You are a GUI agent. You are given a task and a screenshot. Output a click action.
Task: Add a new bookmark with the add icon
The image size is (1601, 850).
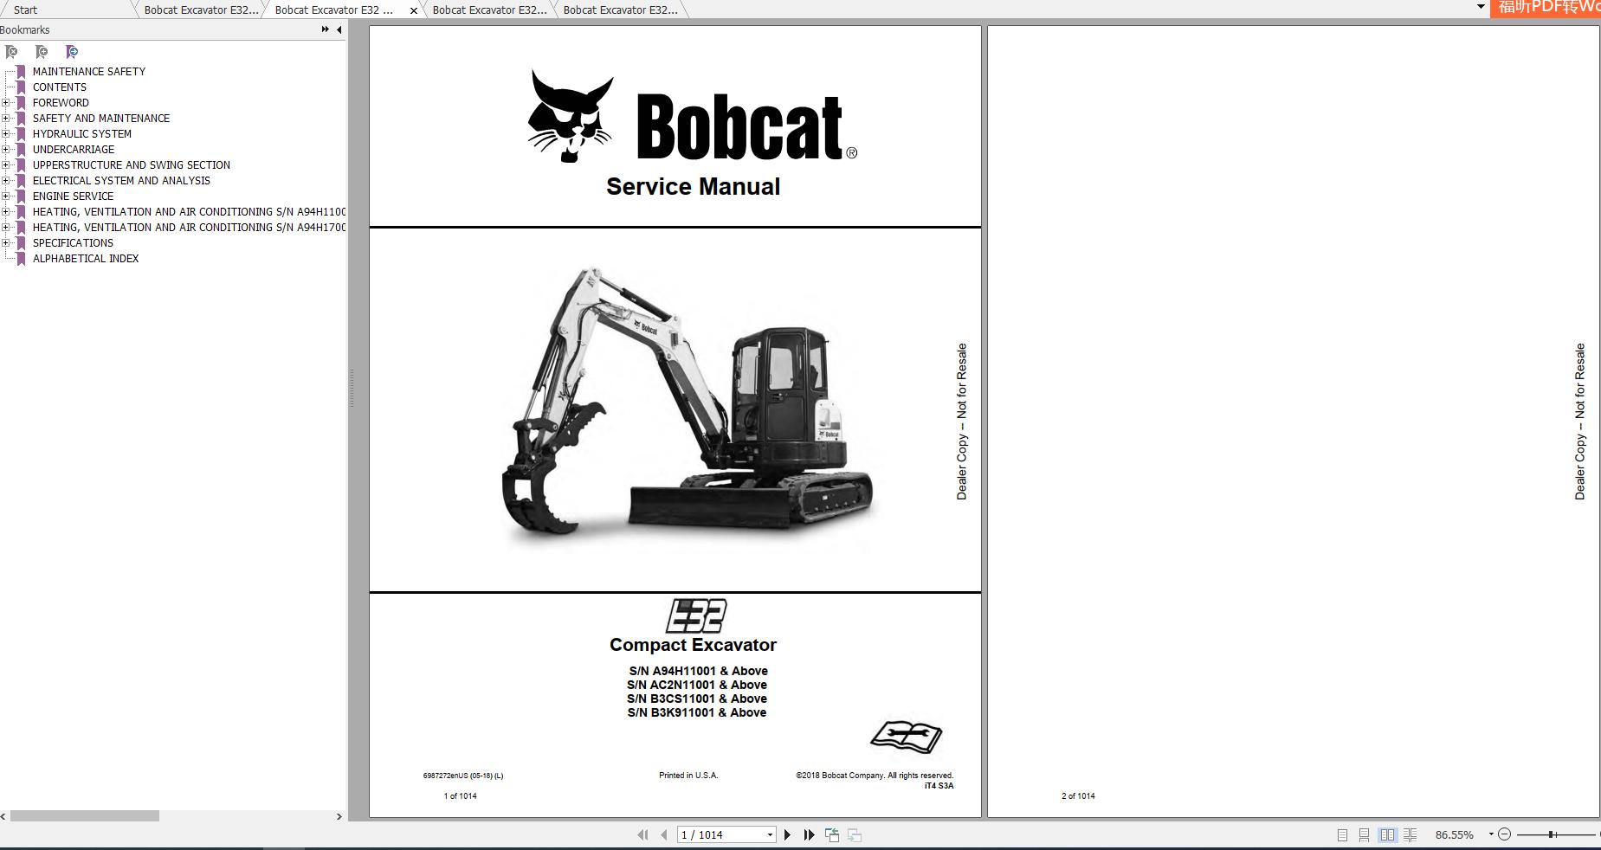click(41, 53)
